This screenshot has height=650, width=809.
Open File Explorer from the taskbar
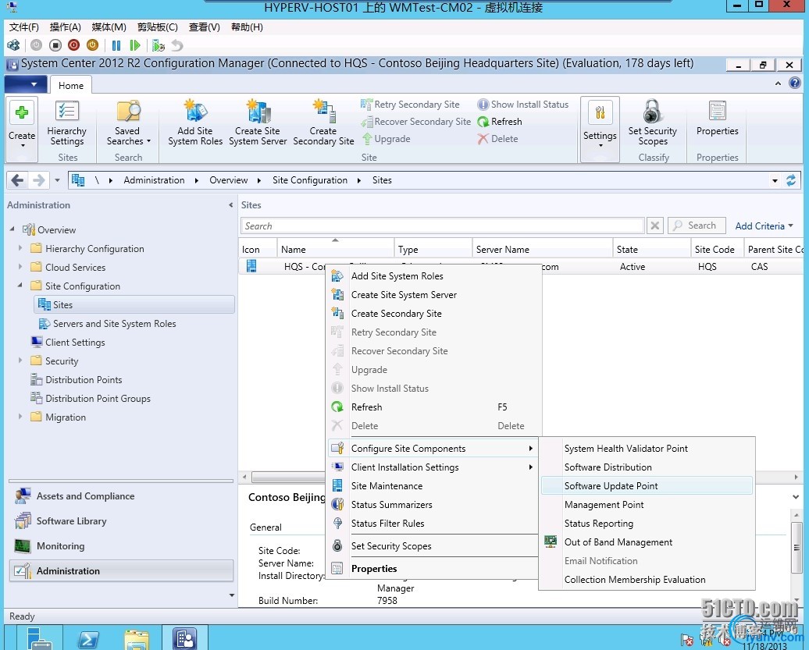tap(137, 638)
